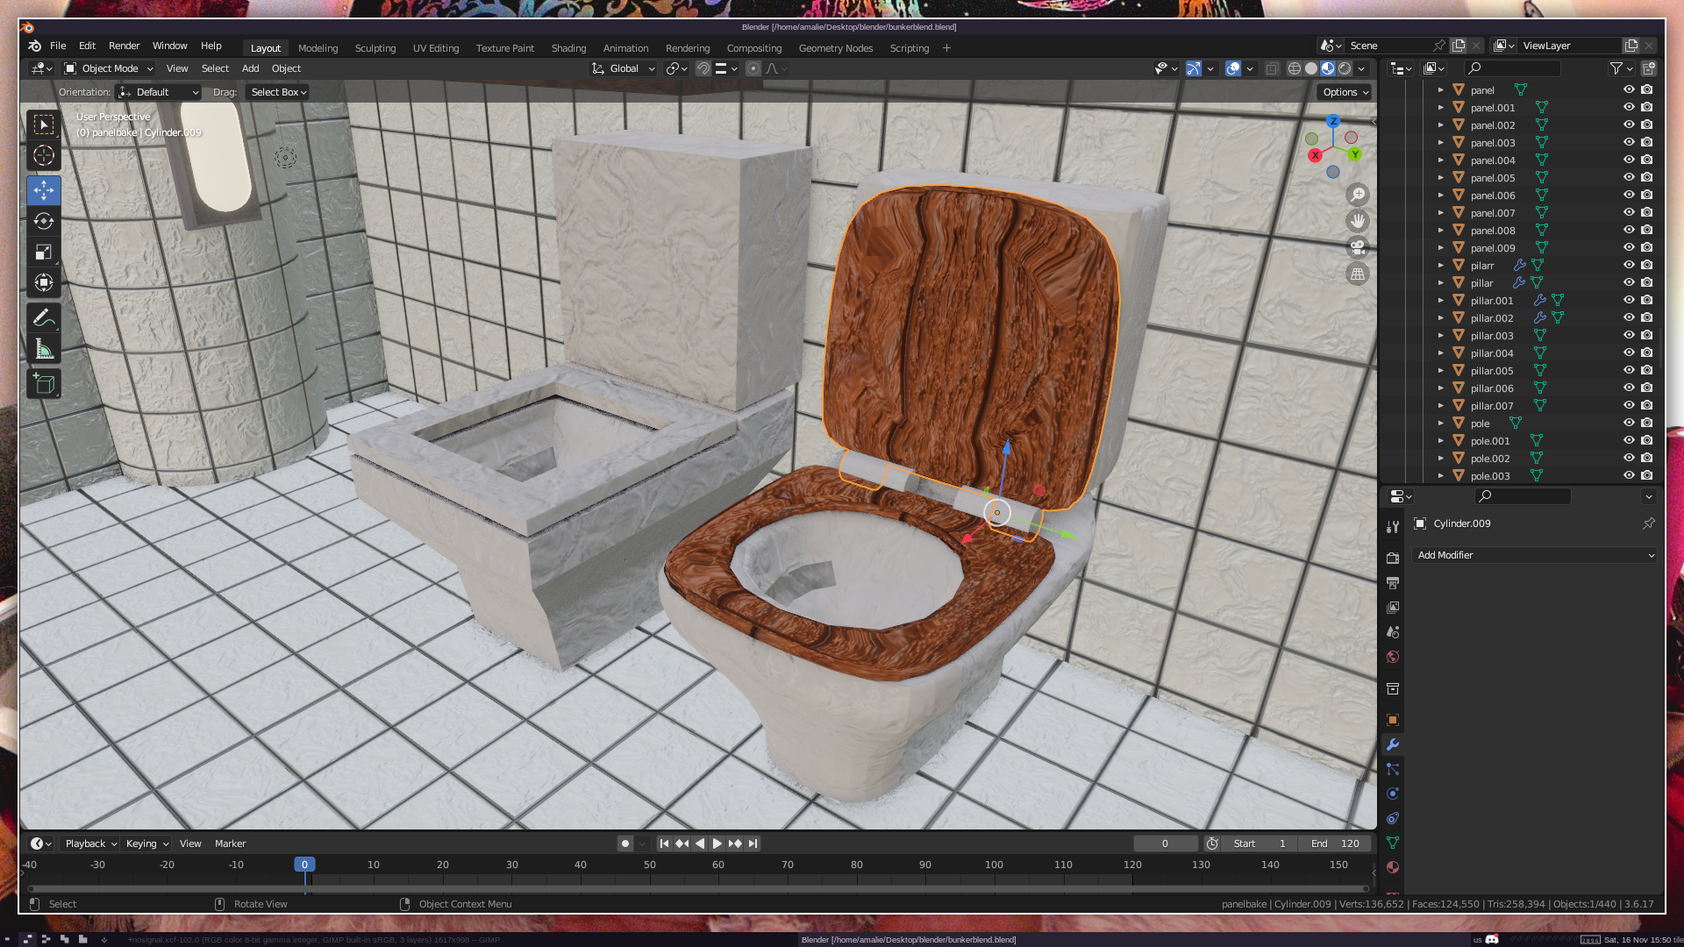1684x947 pixels.
Task: Toggle camera view icon in viewport
Action: [1358, 247]
